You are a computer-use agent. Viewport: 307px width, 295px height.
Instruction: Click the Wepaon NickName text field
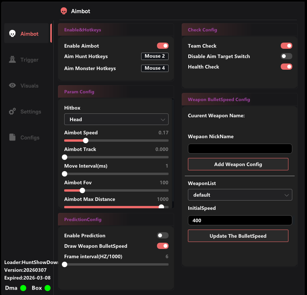coord(240,149)
